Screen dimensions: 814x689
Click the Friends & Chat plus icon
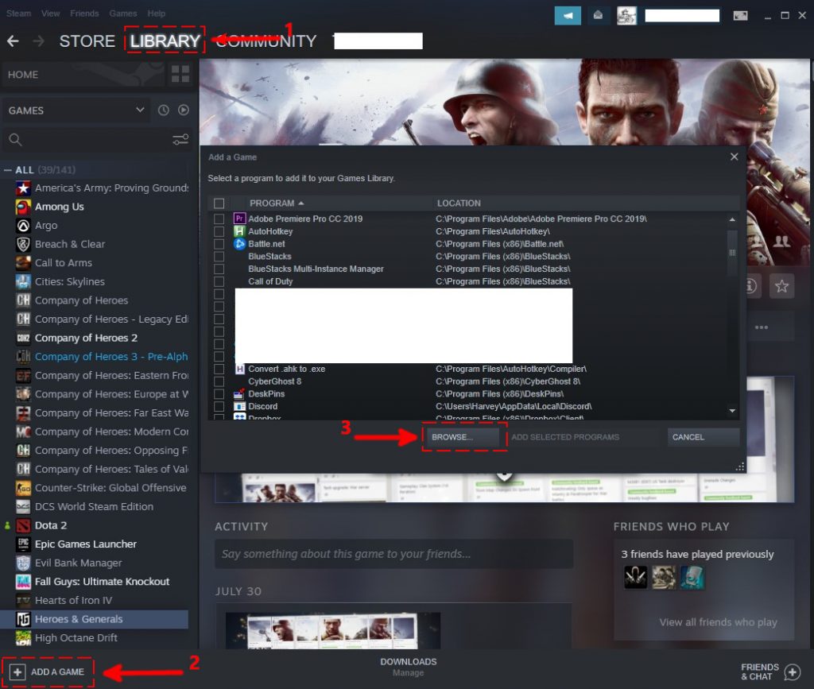tap(793, 672)
